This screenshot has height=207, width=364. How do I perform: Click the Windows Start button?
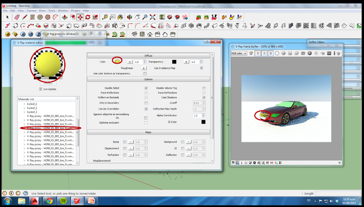[x=7, y=201]
